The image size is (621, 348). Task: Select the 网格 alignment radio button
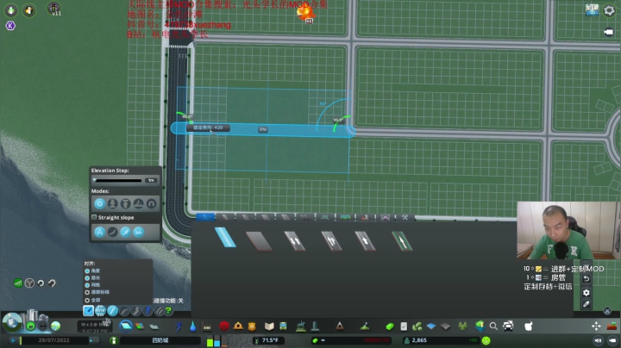(87, 285)
